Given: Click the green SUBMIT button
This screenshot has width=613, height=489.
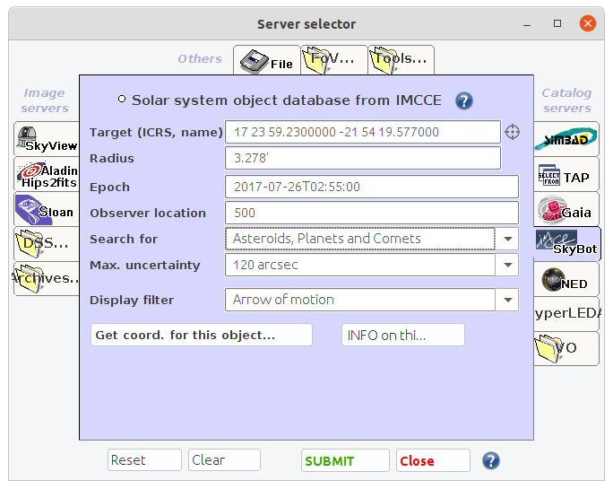Looking at the screenshot, I should [345, 461].
